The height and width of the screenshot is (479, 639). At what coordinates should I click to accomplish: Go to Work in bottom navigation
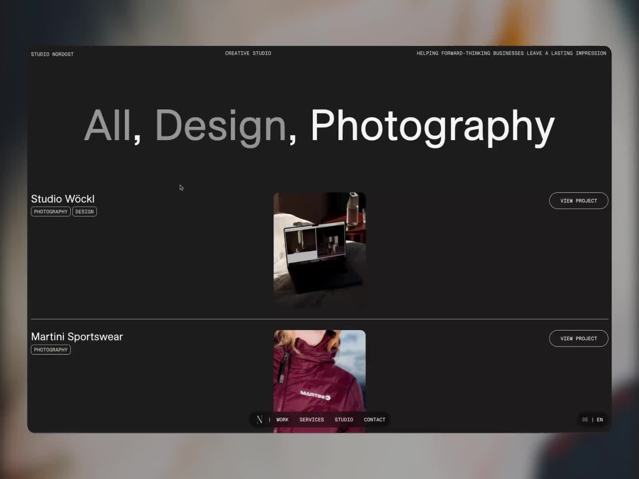click(282, 420)
